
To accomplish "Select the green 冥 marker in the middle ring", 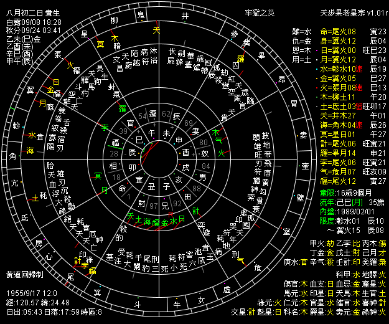I will 98,176.
